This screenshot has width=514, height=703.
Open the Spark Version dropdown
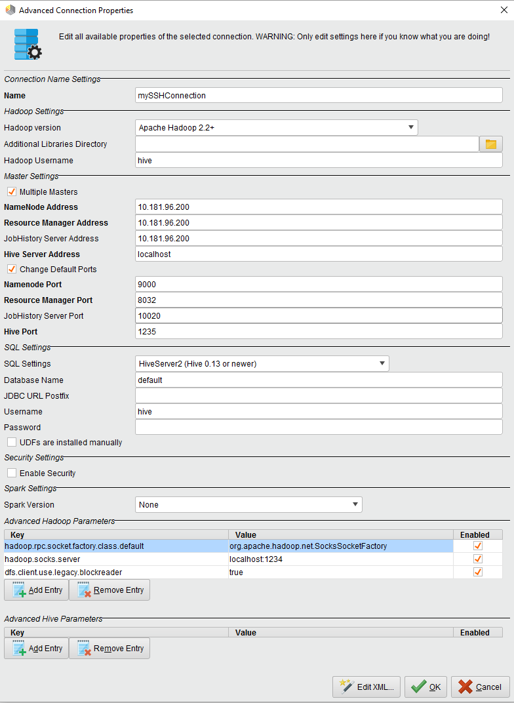click(248, 504)
